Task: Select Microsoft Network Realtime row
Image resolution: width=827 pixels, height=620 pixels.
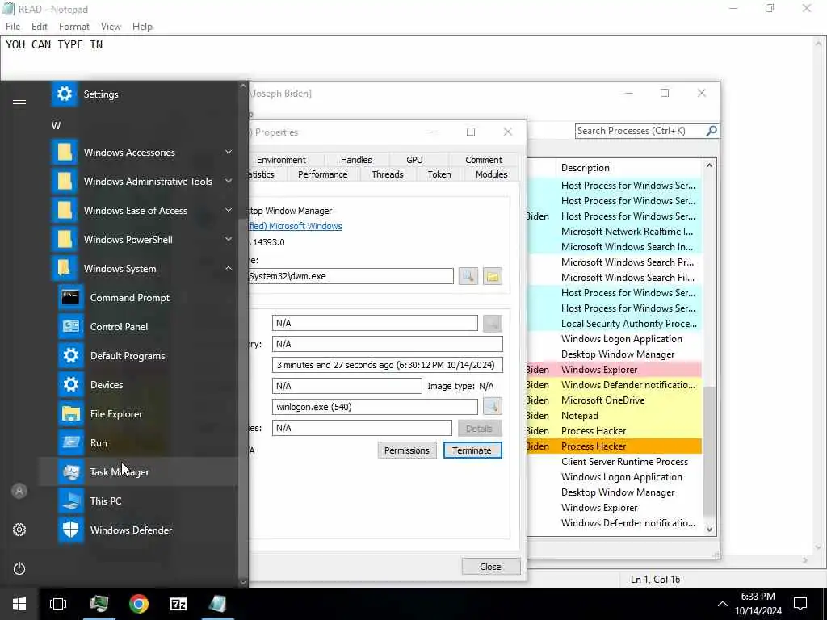Action: (x=615, y=232)
